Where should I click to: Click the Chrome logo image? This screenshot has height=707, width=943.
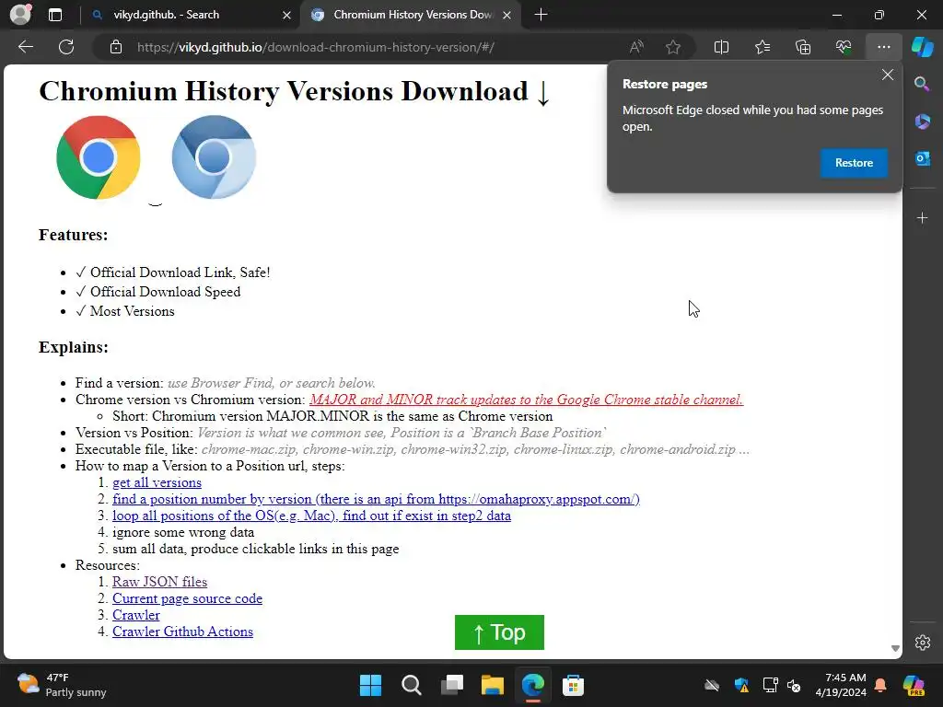click(98, 157)
